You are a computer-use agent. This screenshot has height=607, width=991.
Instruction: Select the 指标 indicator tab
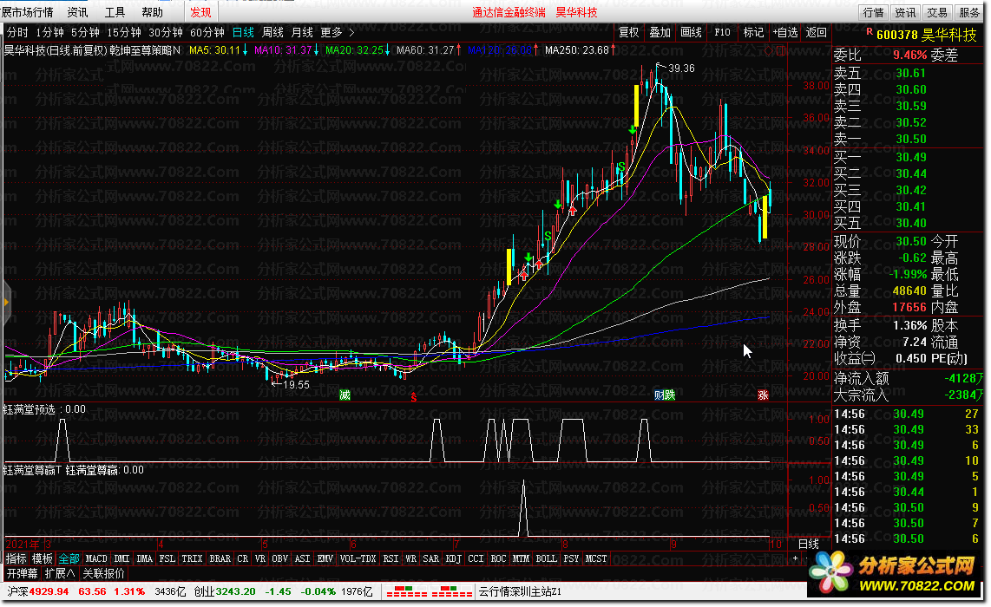coord(16,558)
